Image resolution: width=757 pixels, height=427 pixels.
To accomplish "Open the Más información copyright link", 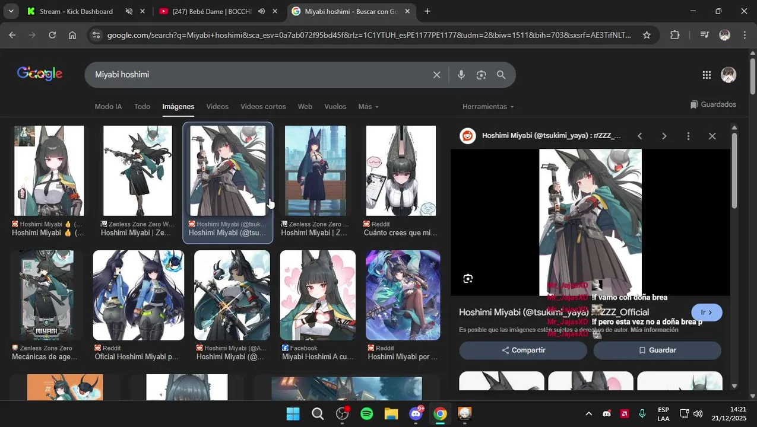I will 654,330.
